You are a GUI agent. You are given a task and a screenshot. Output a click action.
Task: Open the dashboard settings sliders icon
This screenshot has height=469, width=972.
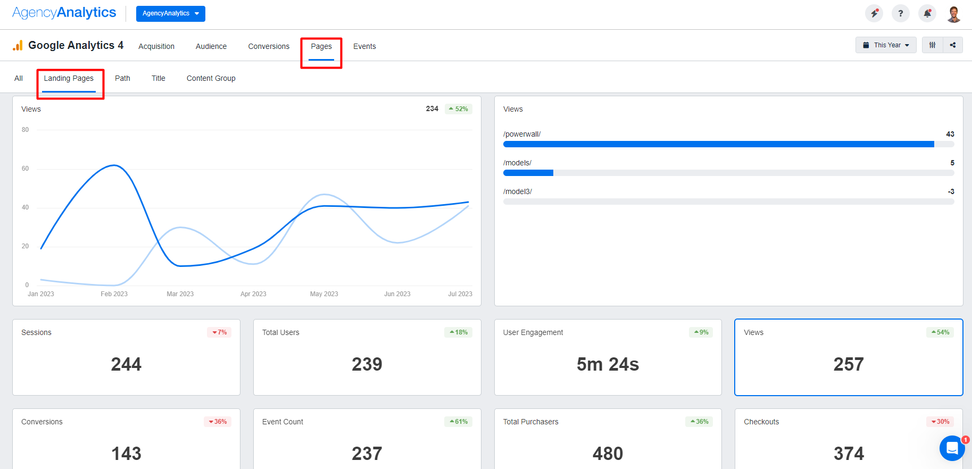(x=933, y=45)
